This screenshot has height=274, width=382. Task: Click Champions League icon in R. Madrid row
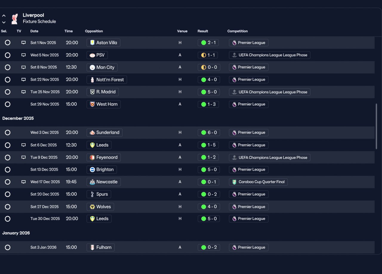click(234, 92)
